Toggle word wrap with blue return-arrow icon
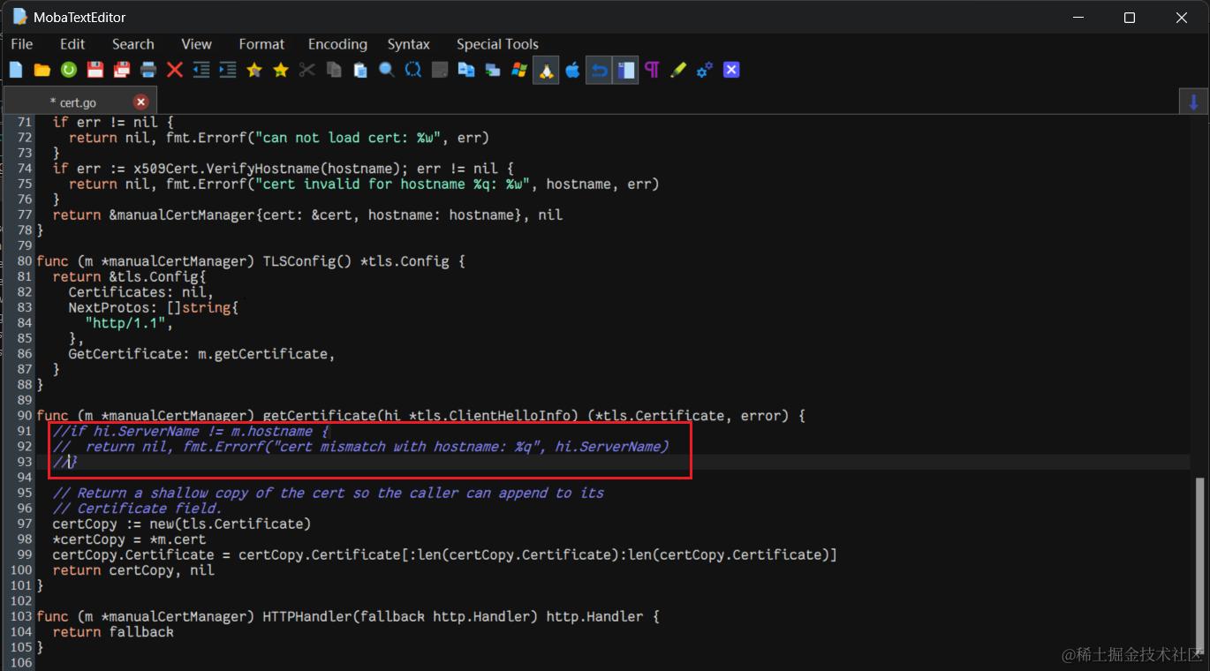1210x671 pixels. (599, 70)
